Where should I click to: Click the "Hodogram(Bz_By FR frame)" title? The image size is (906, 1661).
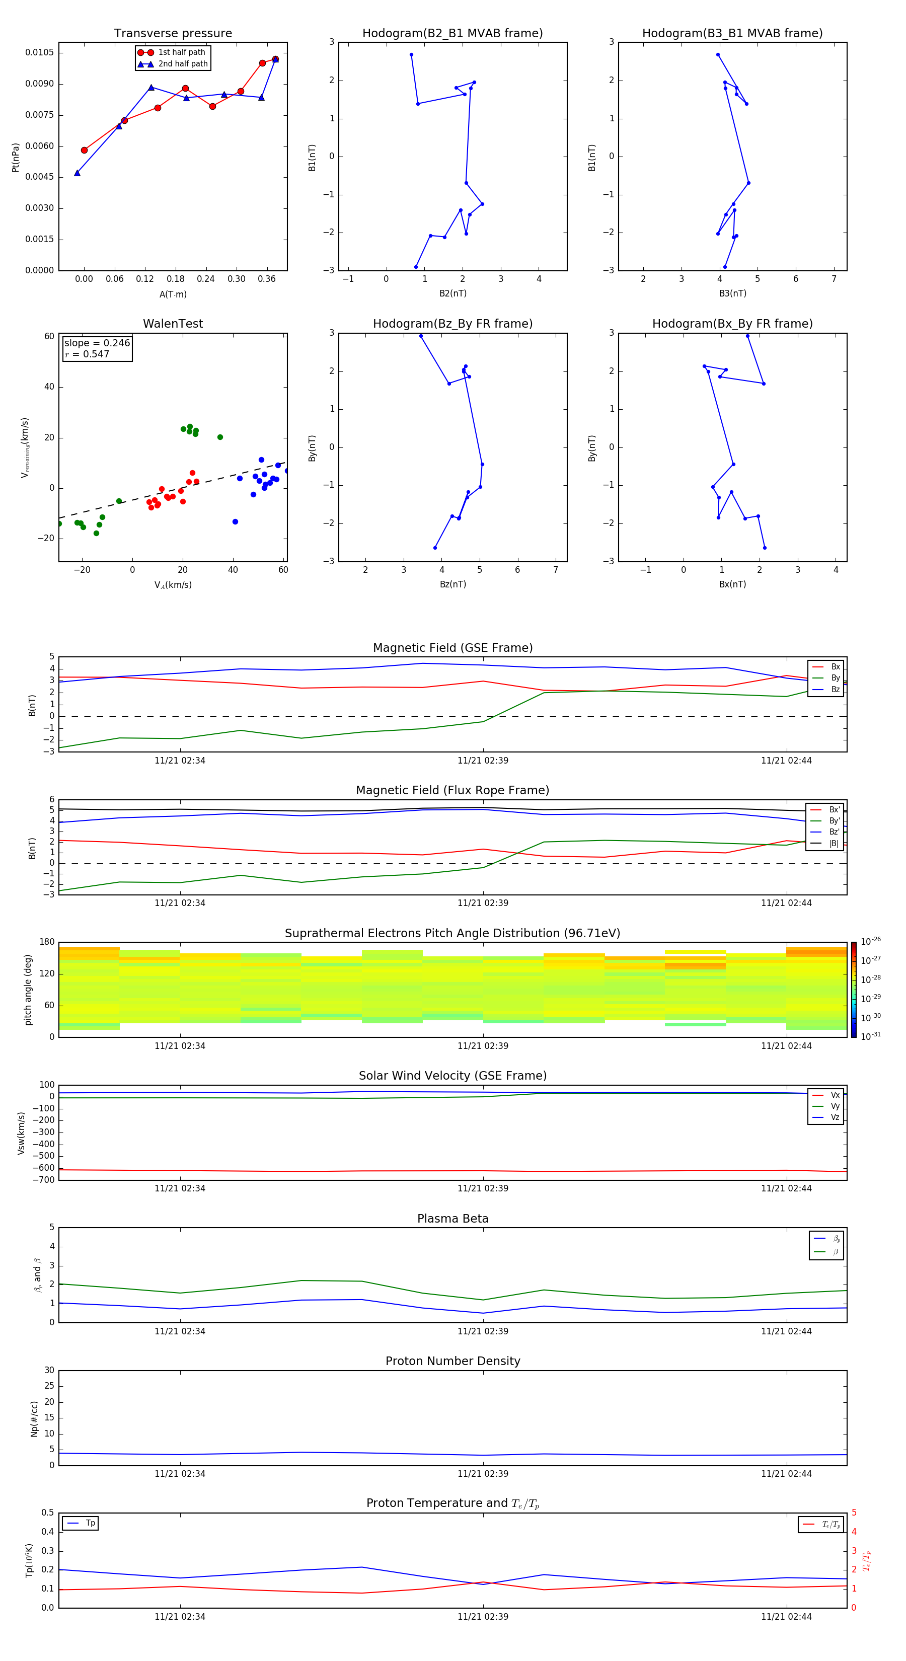pos(452,324)
